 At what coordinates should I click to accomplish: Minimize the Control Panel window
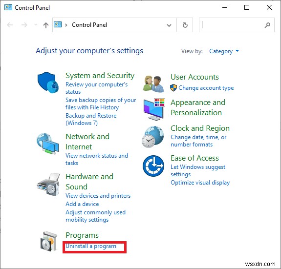click(x=225, y=7)
